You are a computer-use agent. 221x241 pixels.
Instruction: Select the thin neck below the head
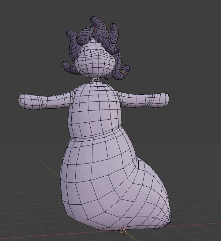pos(96,80)
